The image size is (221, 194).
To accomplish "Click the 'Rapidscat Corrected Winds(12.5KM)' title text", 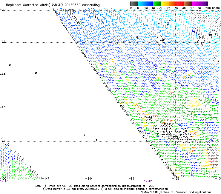I will point(34,5).
